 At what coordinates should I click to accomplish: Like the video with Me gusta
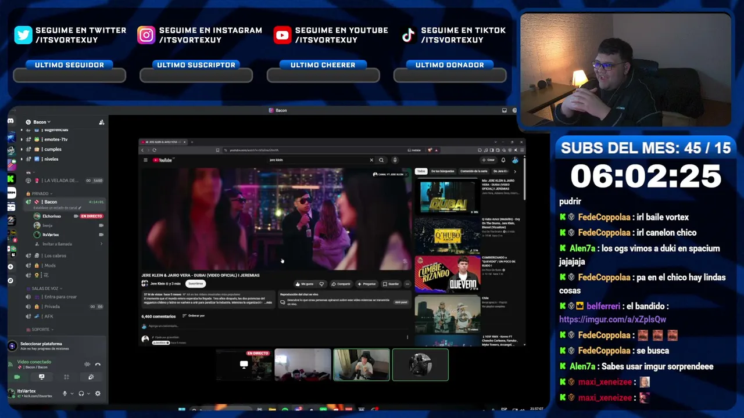[x=304, y=284]
